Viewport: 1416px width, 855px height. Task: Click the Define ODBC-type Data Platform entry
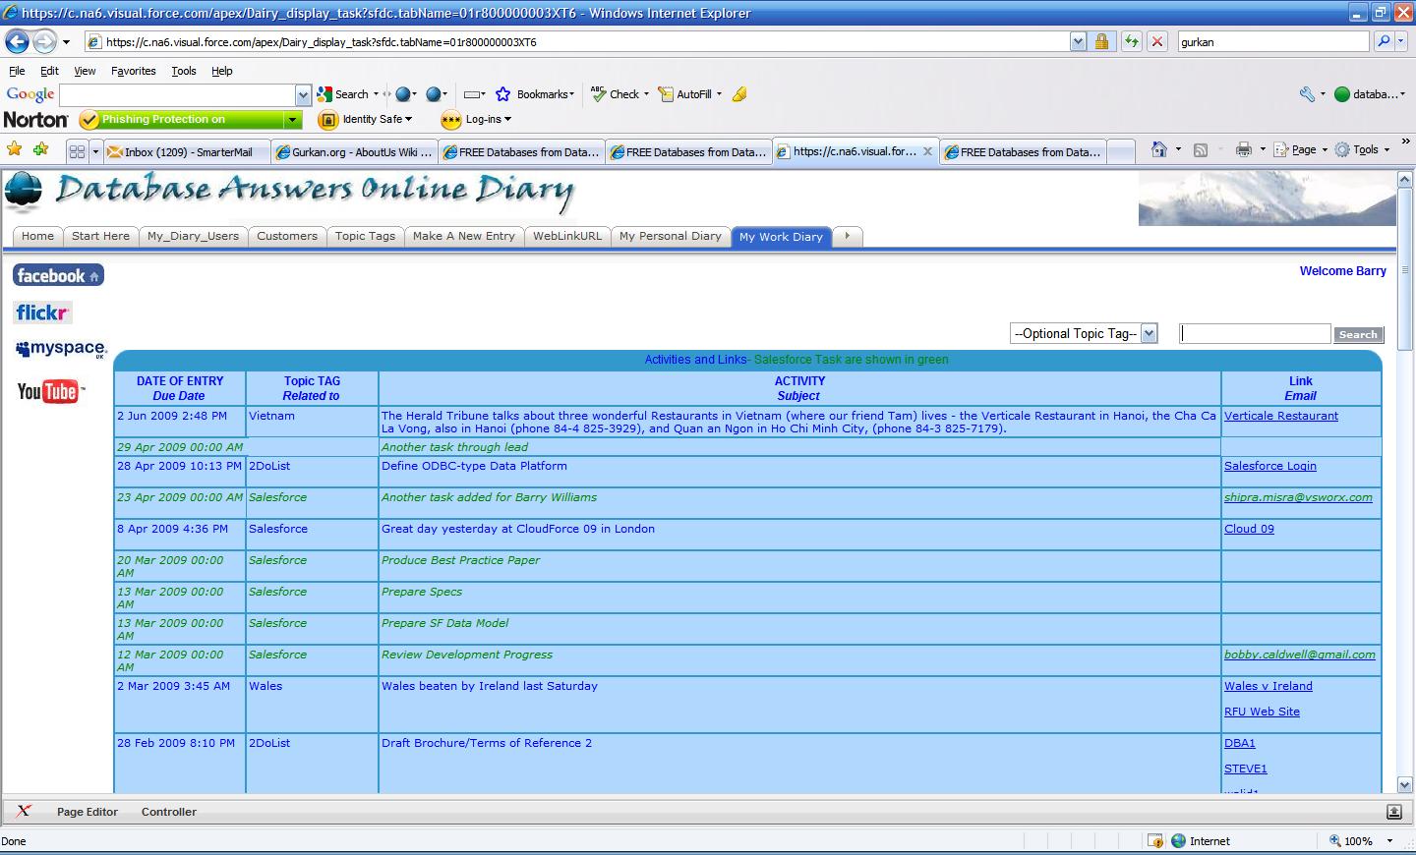474,466
